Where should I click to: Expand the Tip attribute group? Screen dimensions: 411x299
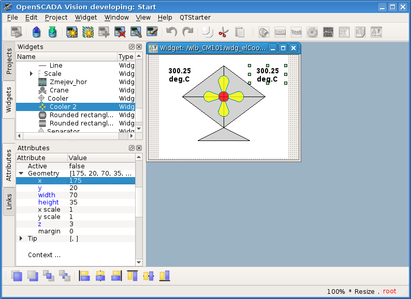pos(21,239)
